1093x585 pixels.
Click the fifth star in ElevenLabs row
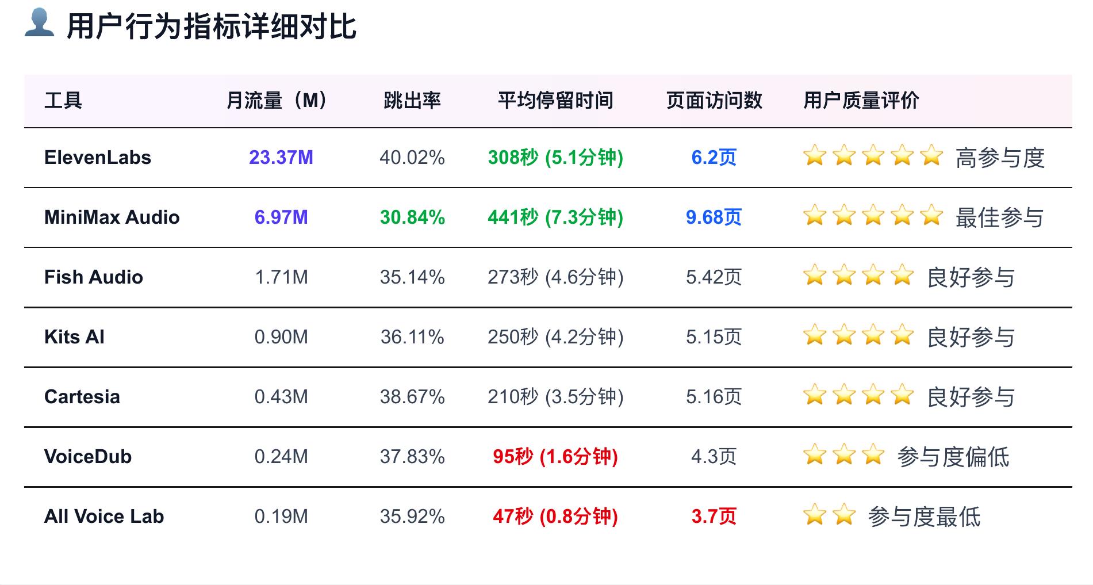931,155
